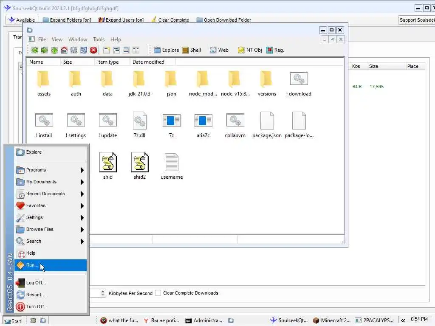Open the Tools menu

tap(99, 39)
